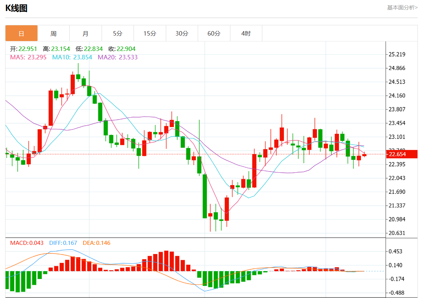Click the 22.043 price axis label
Image resolution: width=434 pixels, height=298 pixels.
pos(397,178)
